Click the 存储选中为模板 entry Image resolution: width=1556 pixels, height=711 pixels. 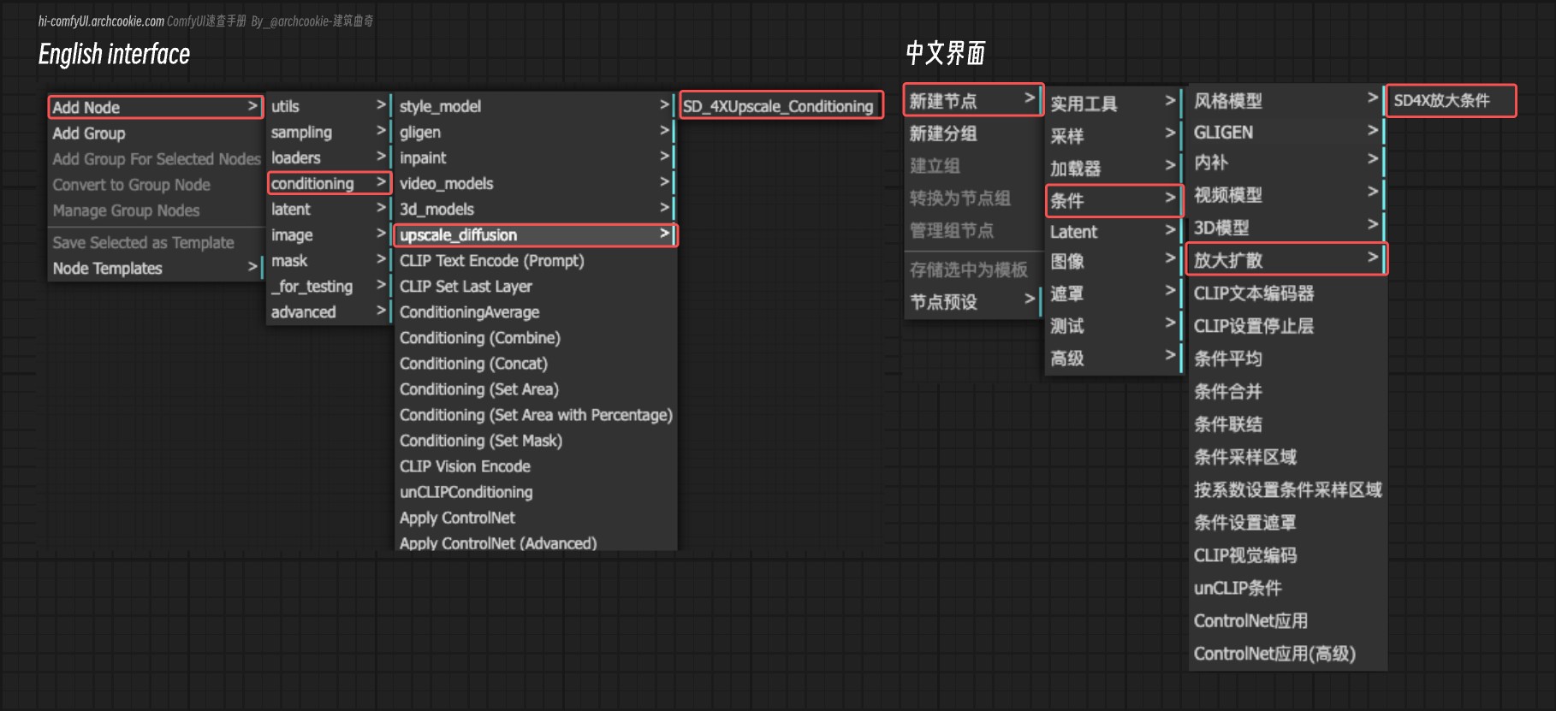(973, 270)
